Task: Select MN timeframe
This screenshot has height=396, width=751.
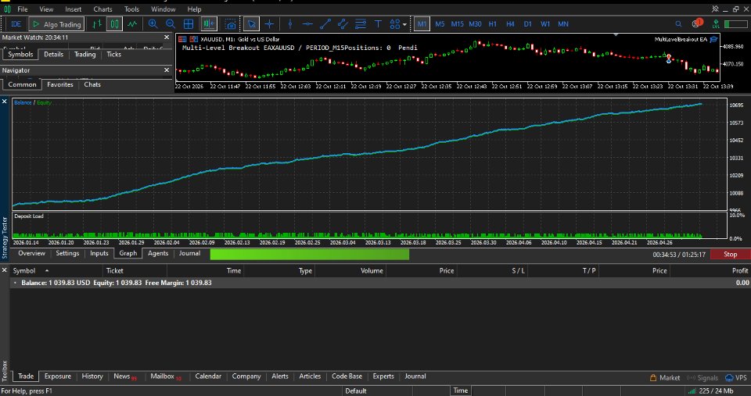Action: click(563, 24)
